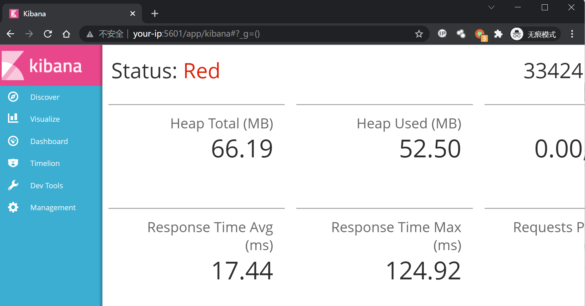Click the incognito 无痕模式 profile button
This screenshot has height=306, width=585.
[x=535, y=34]
